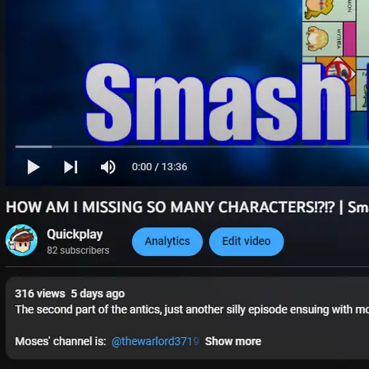Image resolution: width=369 pixels, height=369 pixels.
Task: Open the @thewarlord3719 channel link
Action: coord(156,341)
